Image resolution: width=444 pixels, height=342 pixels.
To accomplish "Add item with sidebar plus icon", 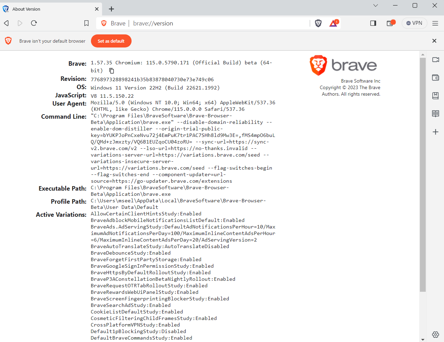I will (x=435, y=132).
